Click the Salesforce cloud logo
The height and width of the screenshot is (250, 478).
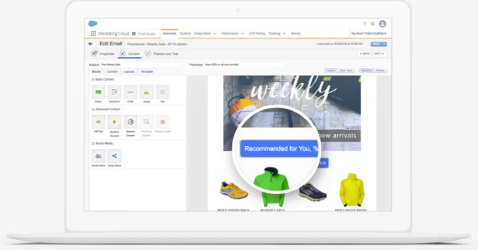93,23
